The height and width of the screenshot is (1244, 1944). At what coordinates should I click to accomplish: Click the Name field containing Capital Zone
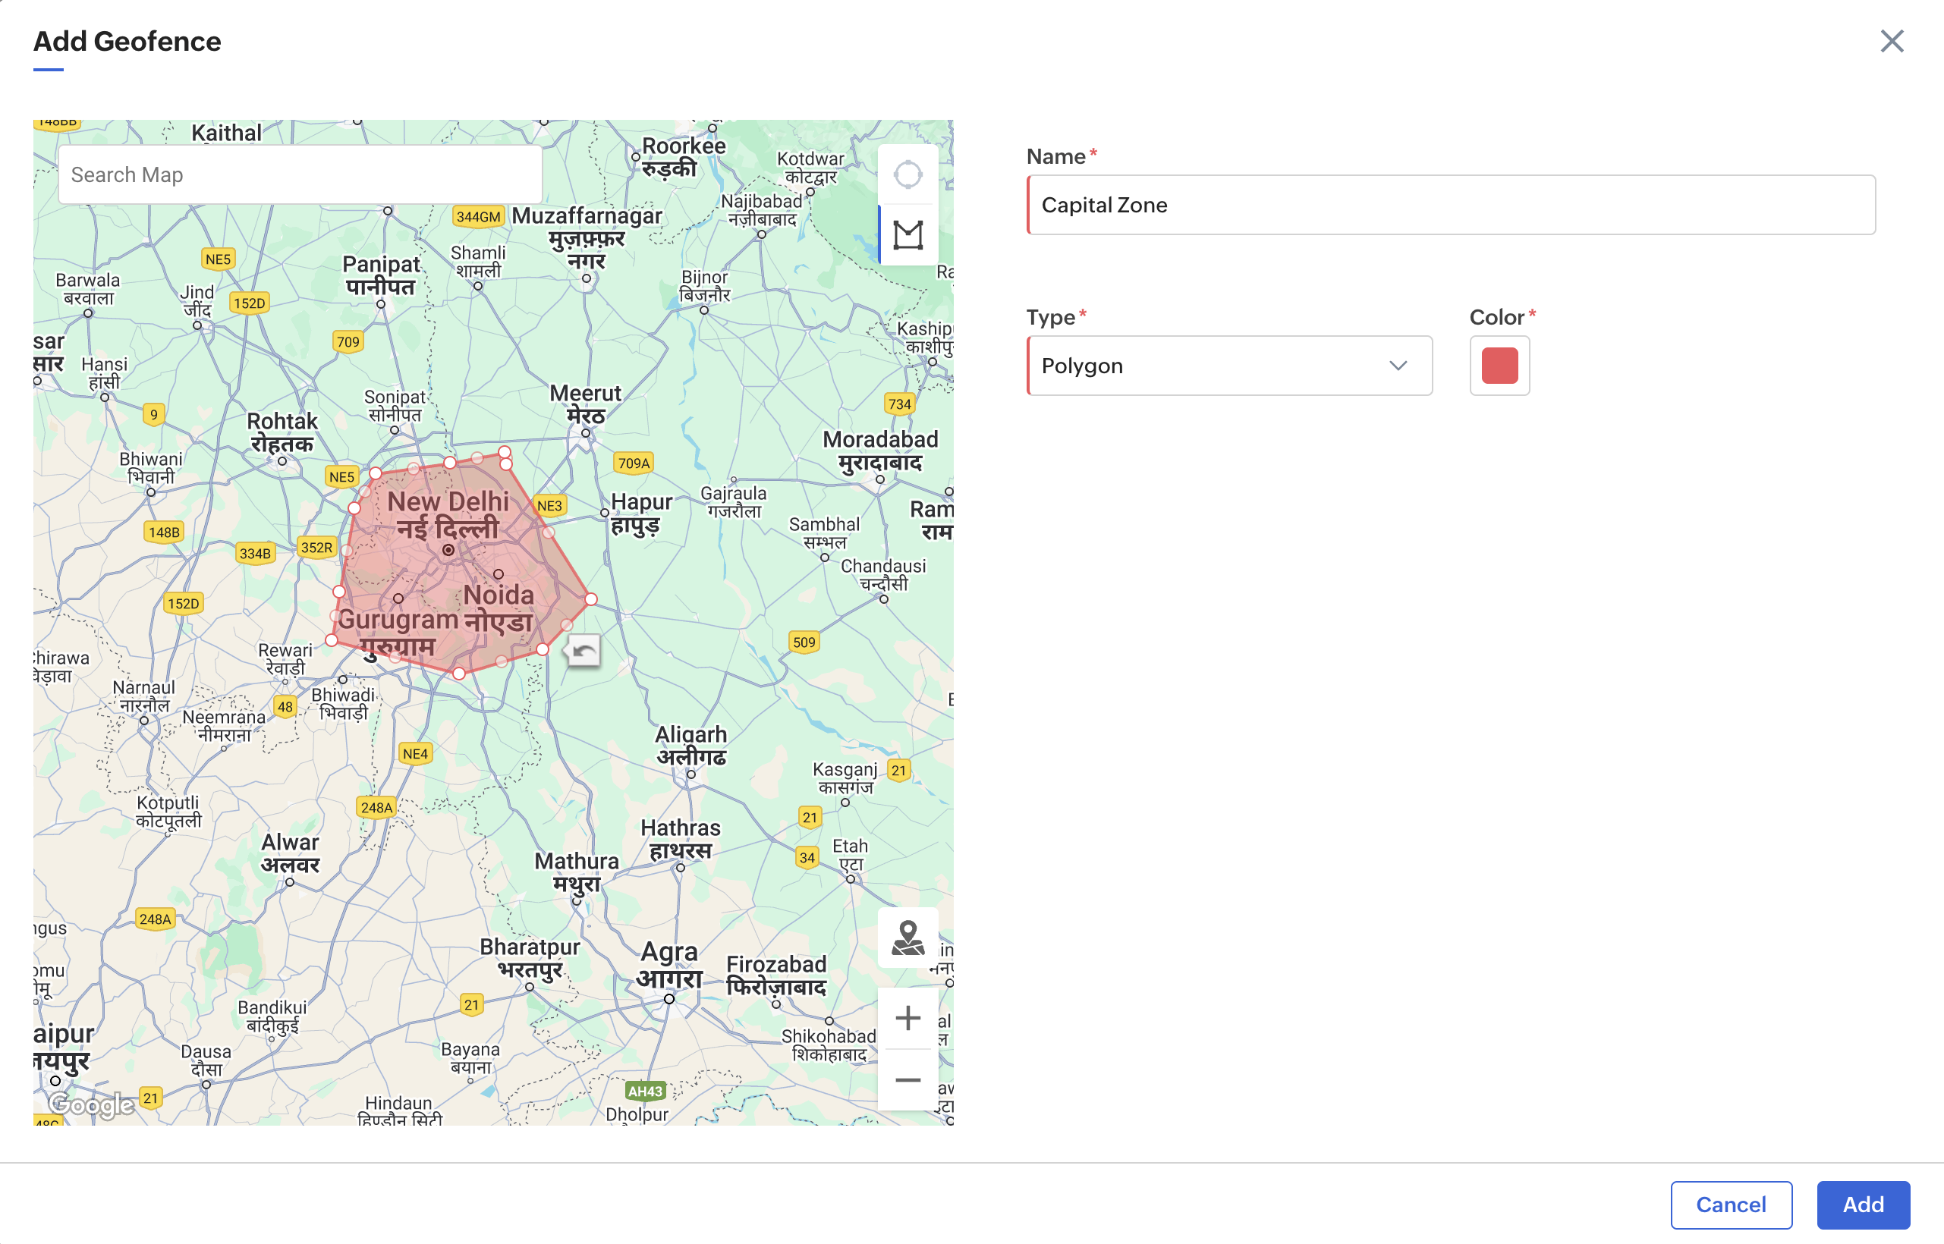click(1450, 205)
